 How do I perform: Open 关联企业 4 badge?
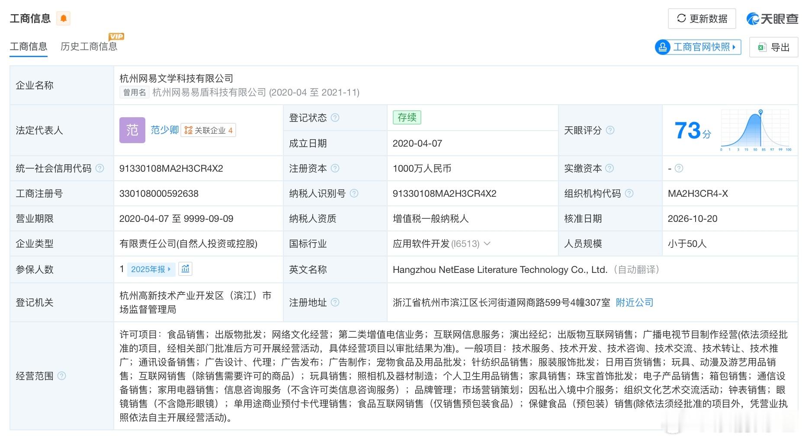[208, 130]
